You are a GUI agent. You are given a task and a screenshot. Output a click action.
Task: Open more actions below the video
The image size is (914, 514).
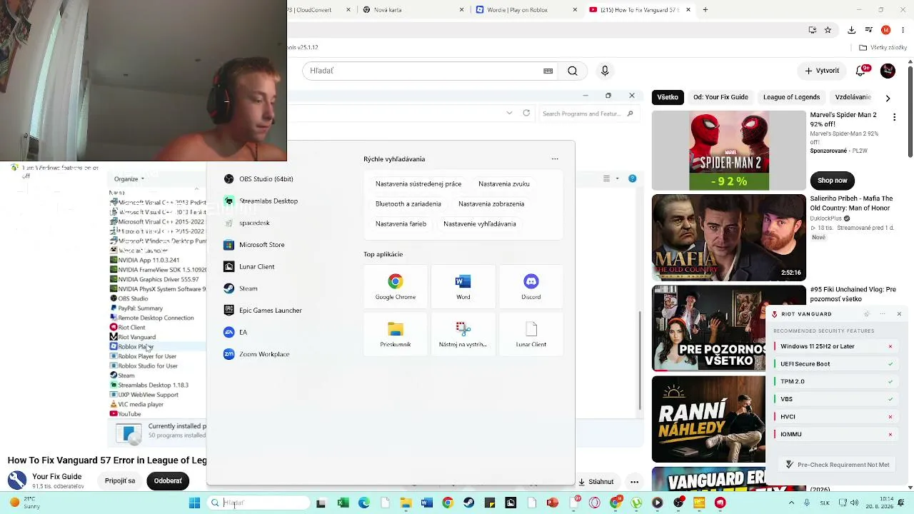point(634,482)
